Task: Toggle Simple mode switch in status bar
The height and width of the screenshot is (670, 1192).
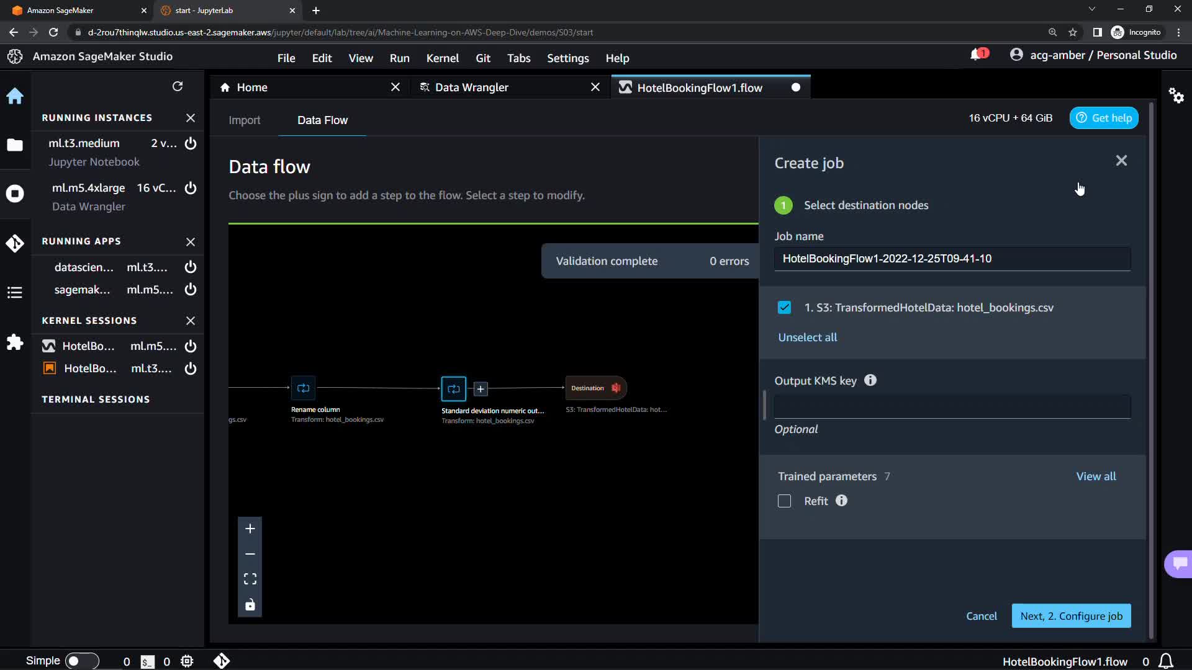Action: (81, 661)
